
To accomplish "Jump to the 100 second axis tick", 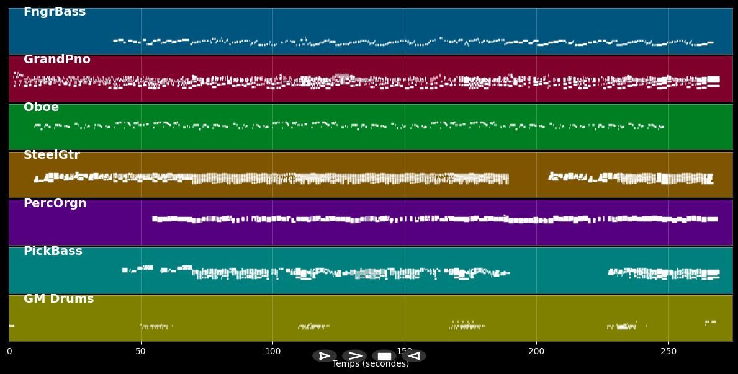I will point(272,352).
